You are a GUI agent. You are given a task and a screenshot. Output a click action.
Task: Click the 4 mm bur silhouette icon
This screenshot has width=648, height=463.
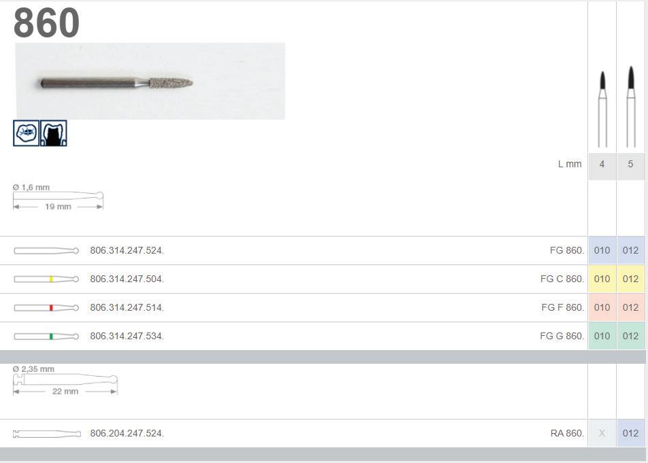(x=602, y=109)
